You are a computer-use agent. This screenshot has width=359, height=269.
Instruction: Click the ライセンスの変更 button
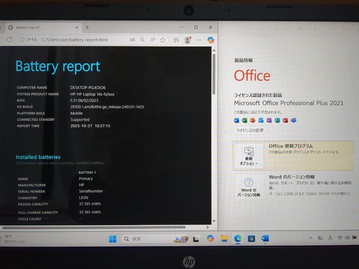point(250,130)
